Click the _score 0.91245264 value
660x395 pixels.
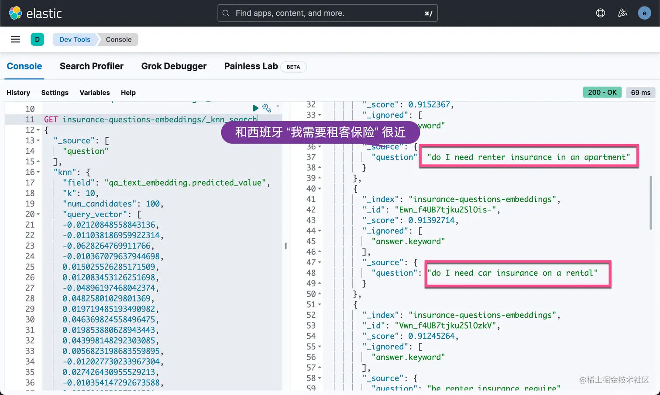[x=431, y=336]
